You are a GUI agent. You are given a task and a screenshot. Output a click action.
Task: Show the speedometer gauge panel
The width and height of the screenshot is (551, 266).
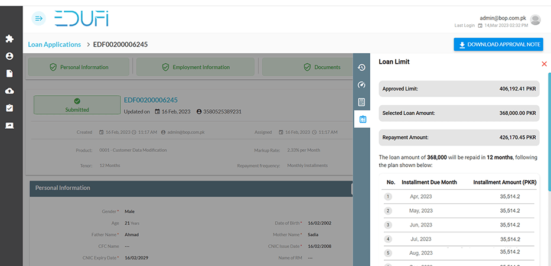point(361,85)
